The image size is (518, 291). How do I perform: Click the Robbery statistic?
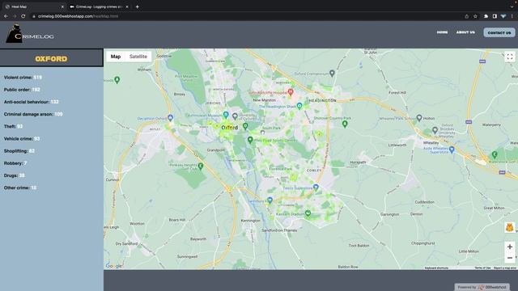tap(15, 163)
